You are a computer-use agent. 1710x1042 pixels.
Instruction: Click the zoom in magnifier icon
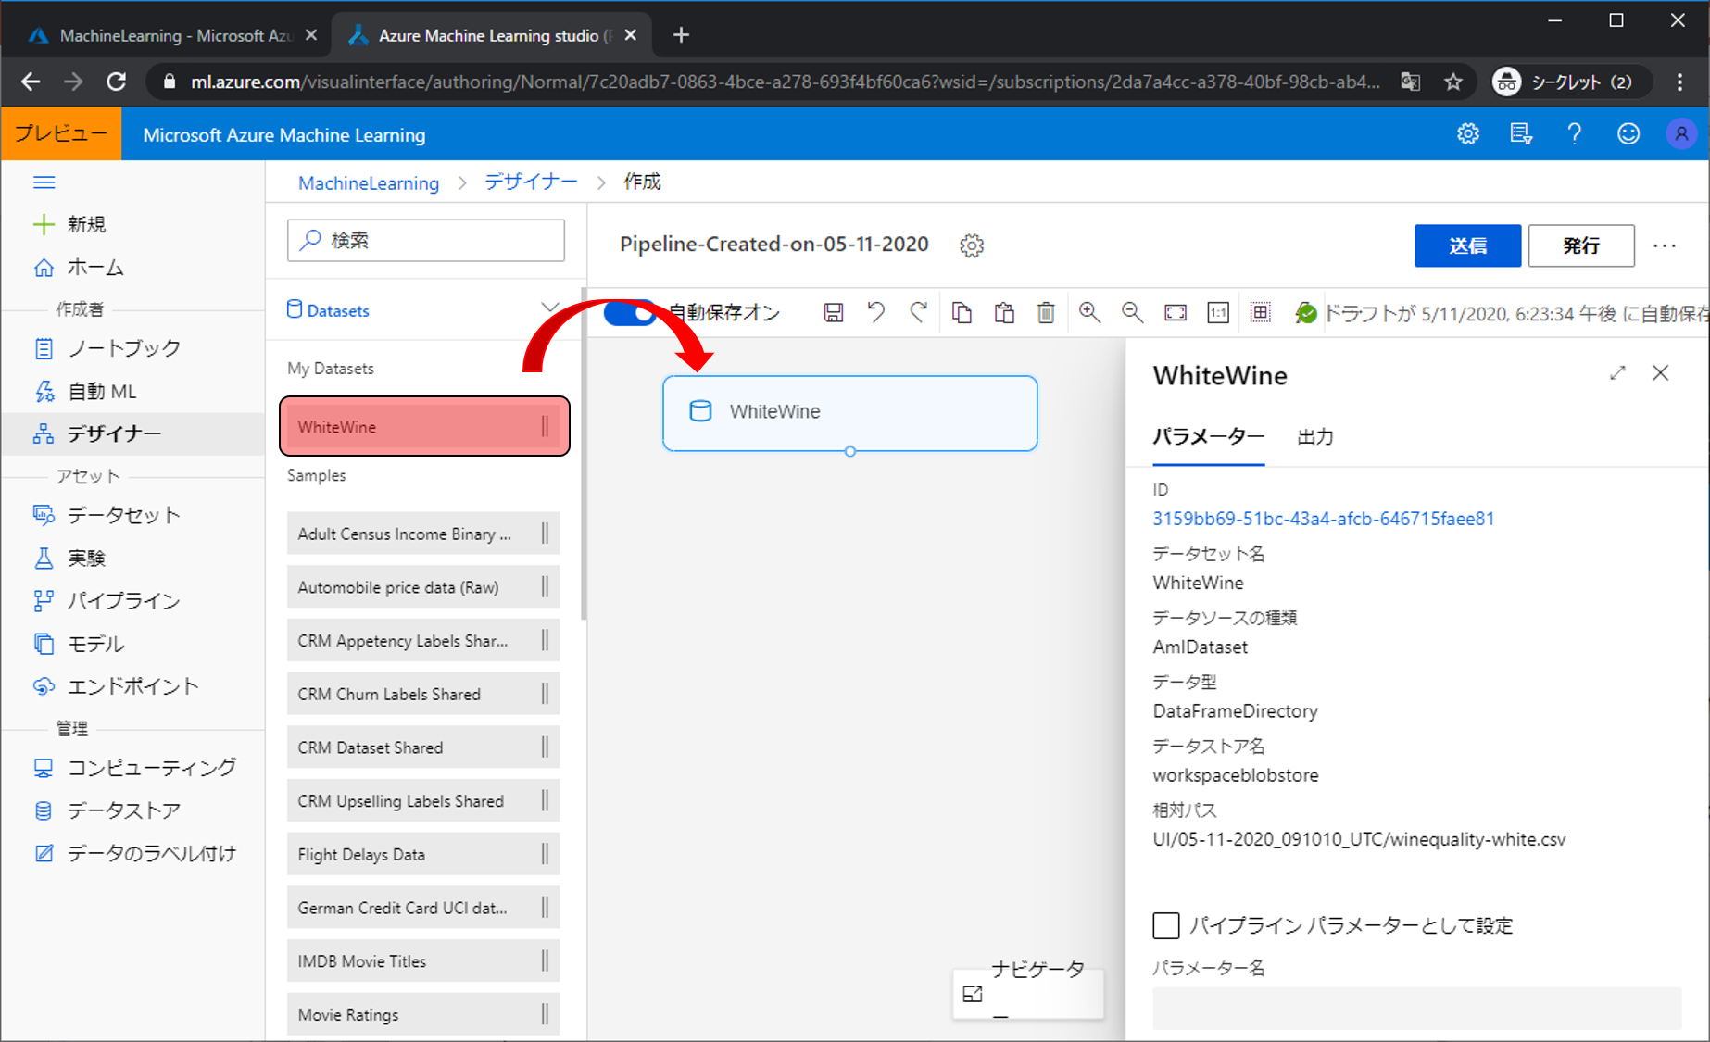coord(1089,313)
